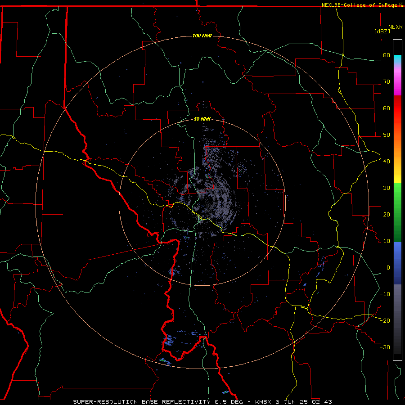Click the blue segment of the color bar
The width and height of the screenshot is (405, 405).
point(397,263)
